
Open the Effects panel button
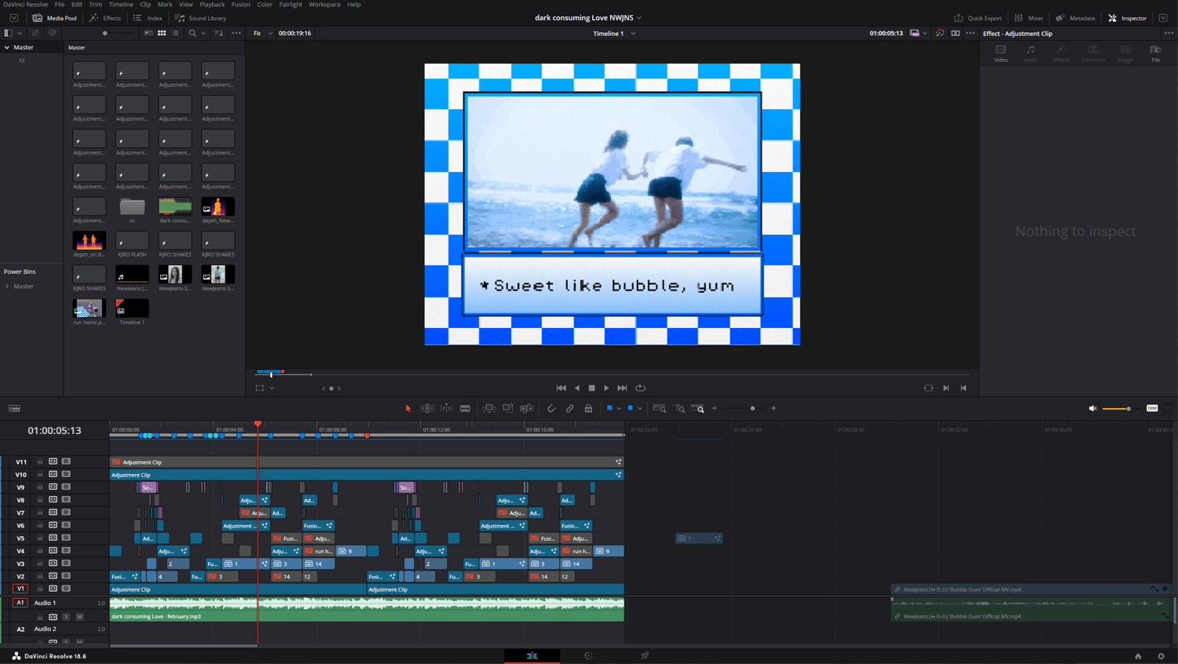coord(105,18)
